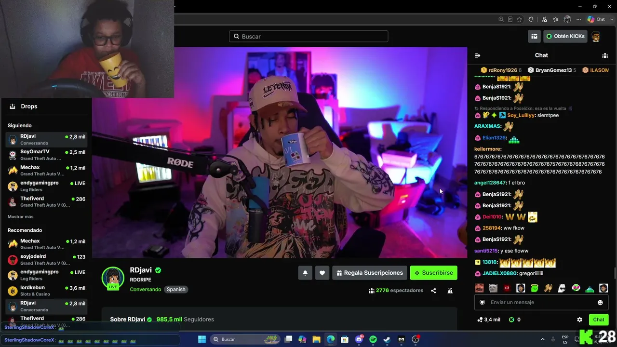Focus the Enviar un mensaje input

point(542,302)
